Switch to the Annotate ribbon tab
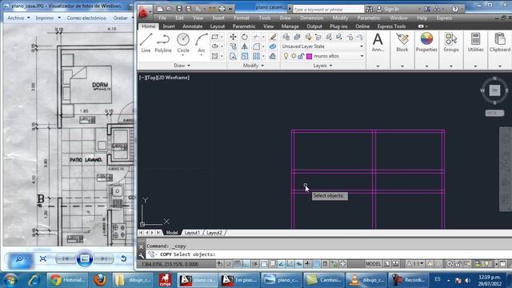512x288 pixels. point(192,26)
